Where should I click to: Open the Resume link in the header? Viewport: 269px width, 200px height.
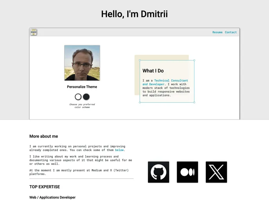(x=217, y=32)
